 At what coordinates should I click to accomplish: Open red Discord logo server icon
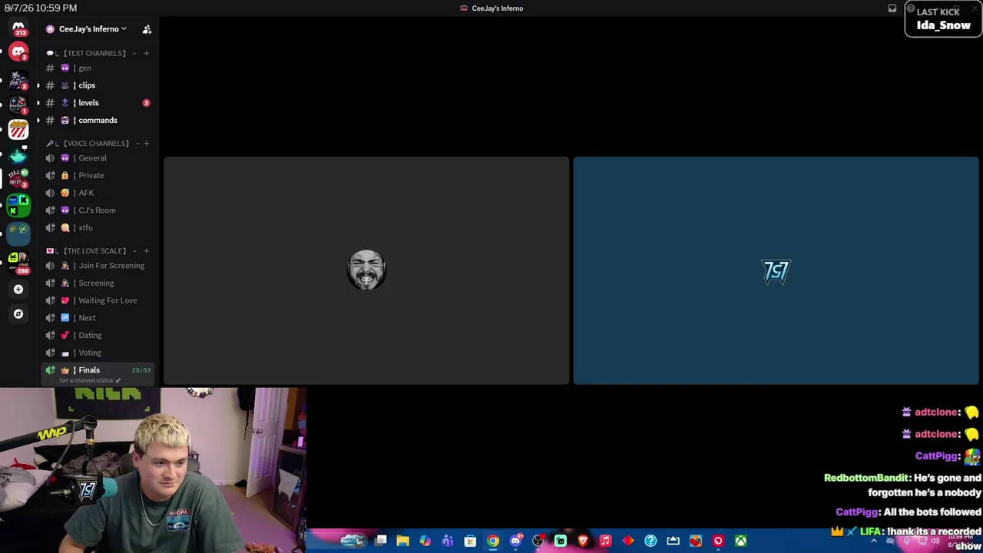pyautogui.click(x=18, y=52)
